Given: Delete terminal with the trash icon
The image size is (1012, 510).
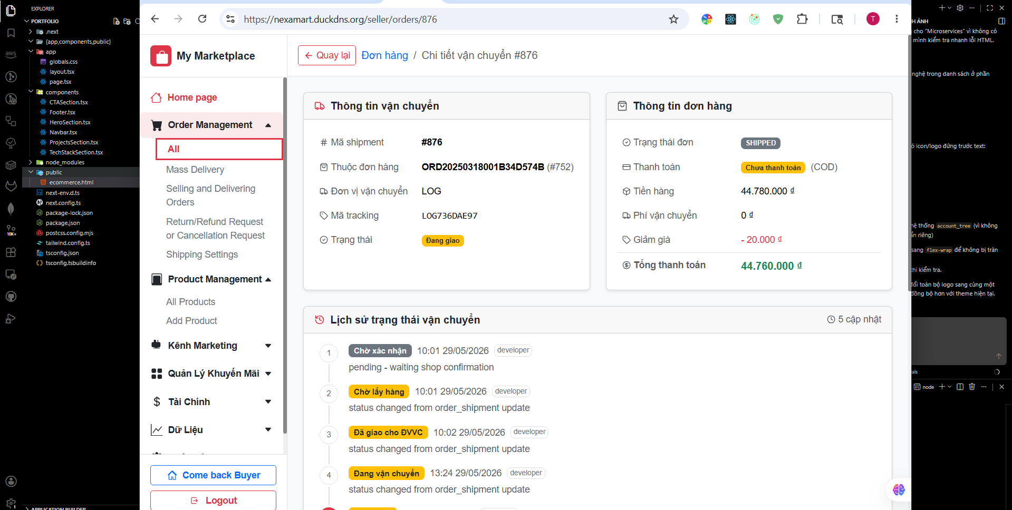Looking at the screenshot, I should [x=972, y=387].
